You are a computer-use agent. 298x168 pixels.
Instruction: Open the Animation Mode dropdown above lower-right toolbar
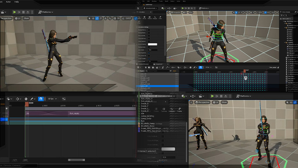pyautogui.click(x=165, y=96)
